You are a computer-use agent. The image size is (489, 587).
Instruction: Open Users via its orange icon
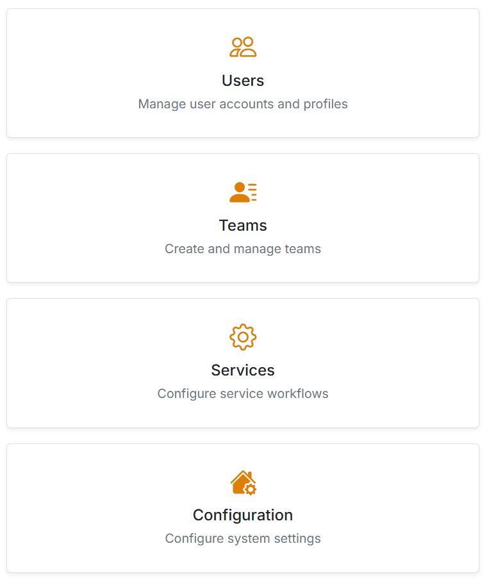pyautogui.click(x=243, y=45)
